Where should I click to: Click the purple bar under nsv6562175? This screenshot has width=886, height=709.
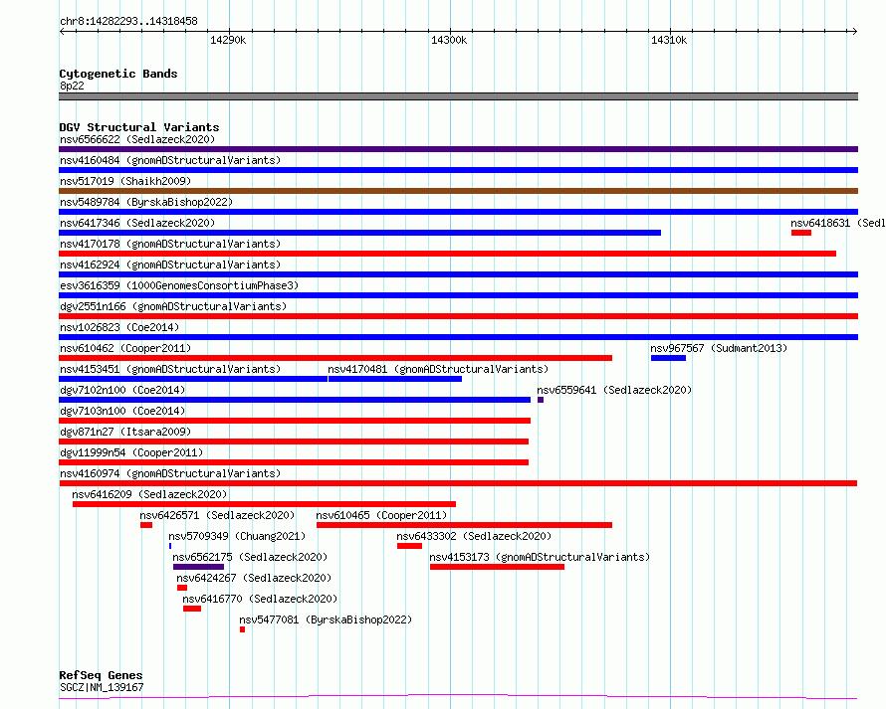tap(198, 567)
